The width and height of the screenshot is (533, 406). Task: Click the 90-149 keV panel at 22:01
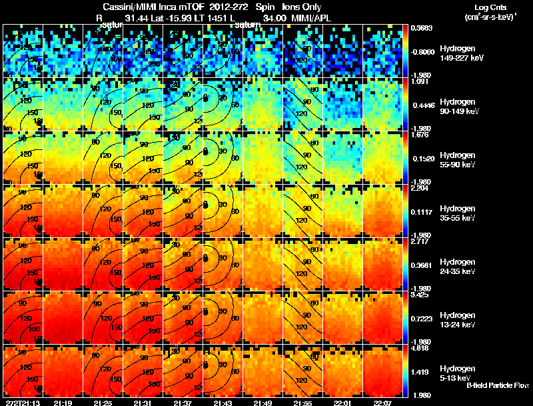tap(343, 105)
